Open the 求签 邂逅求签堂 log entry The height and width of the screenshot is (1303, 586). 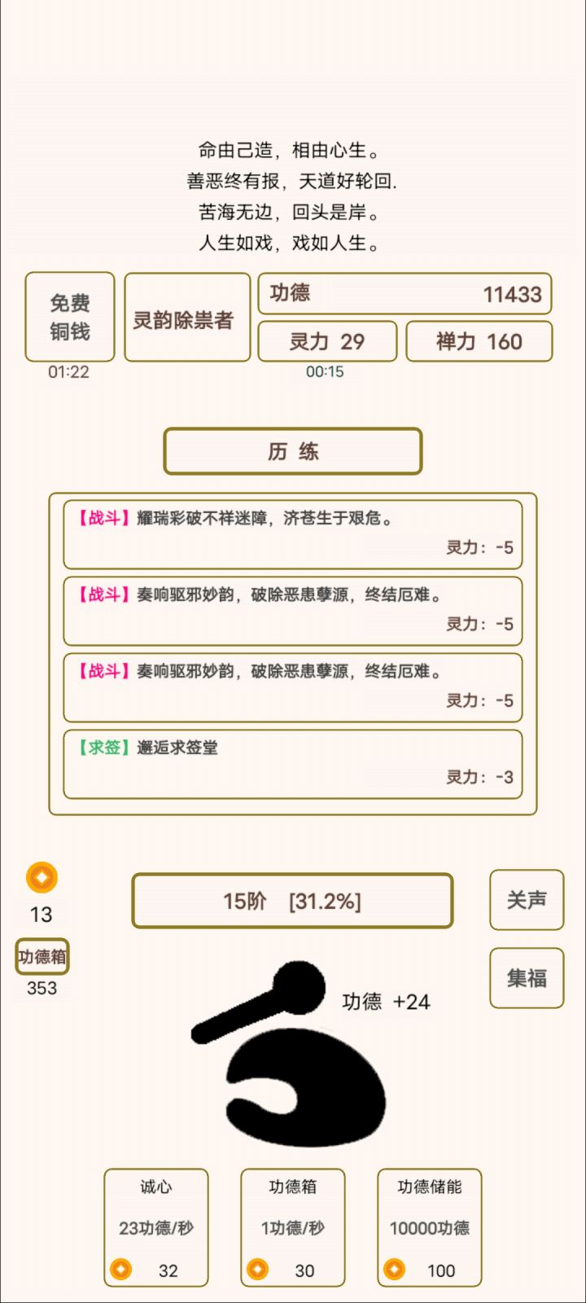click(293, 764)
